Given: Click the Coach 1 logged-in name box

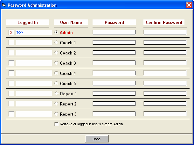Looking at the screenshot, I should click(34, 42).
